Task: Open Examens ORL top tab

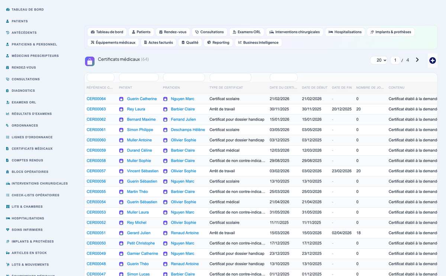Action: [x=247, y=32]
